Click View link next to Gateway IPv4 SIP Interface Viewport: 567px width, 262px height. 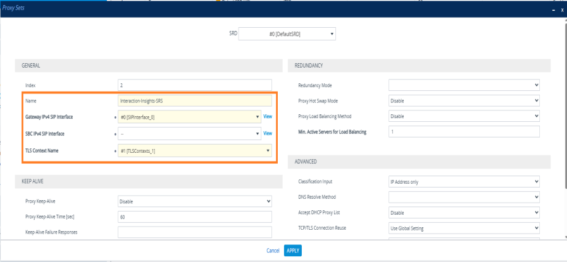(268, 117)
